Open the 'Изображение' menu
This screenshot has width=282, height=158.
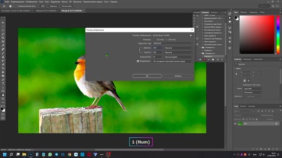point(31,2)
